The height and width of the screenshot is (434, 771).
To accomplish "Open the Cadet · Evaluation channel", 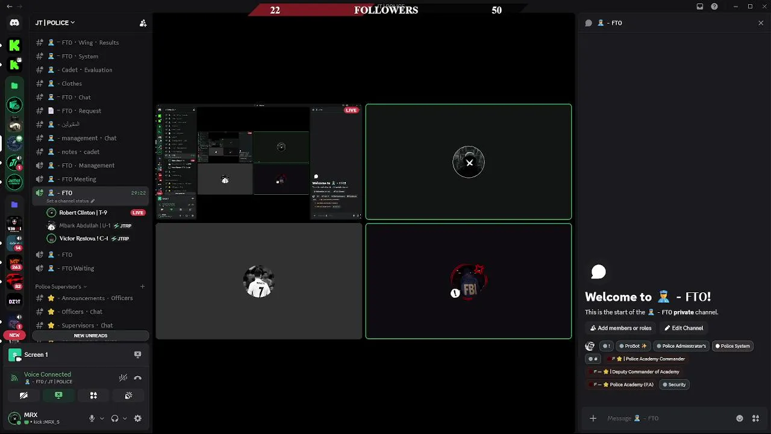I will point(90,70).
